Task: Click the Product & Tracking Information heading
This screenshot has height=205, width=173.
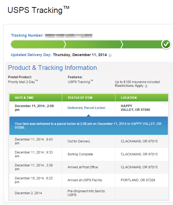Action: [x=52, y=68]
